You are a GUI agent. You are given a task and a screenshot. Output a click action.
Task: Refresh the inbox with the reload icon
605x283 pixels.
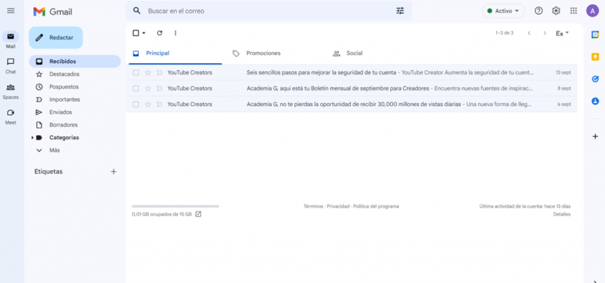click(160, 33)
